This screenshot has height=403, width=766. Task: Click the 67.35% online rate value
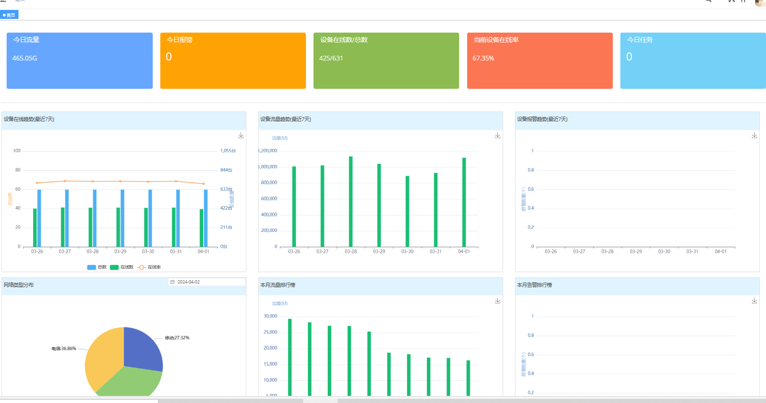click(x=483, y=58)
